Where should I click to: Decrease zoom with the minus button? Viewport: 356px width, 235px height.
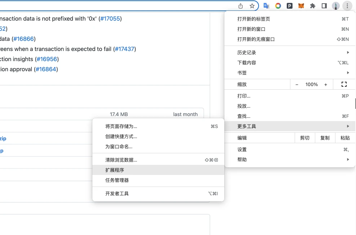coord(297,84)
